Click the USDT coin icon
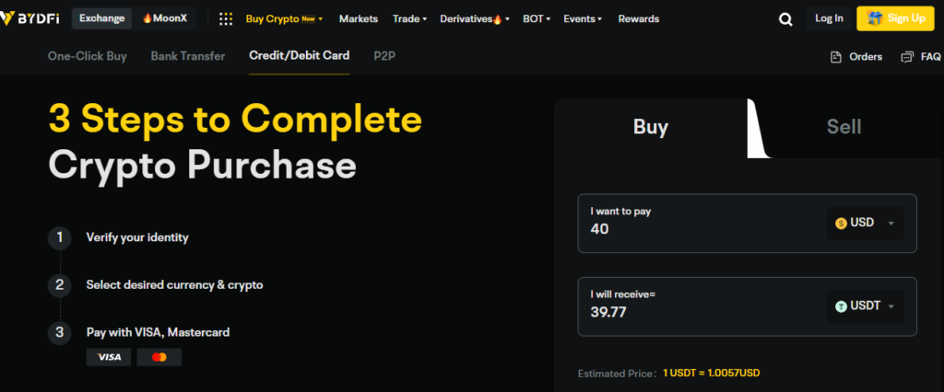This screenshot has width=944, height=392. pyautogui.click(x=841, y=306)
